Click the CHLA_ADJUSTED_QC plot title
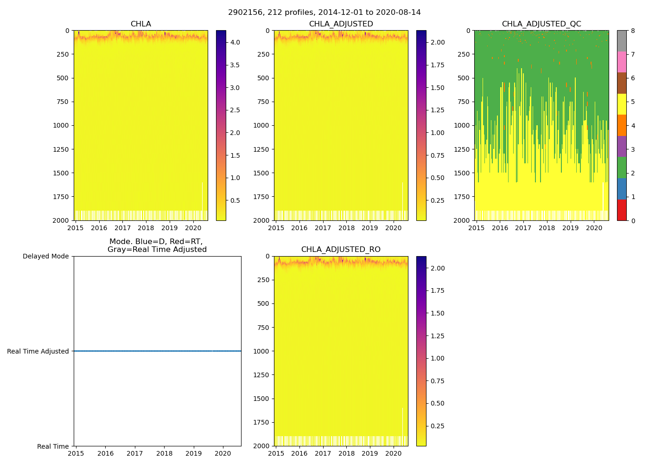Viewport: 649px width, 464px height. (541, 24)
